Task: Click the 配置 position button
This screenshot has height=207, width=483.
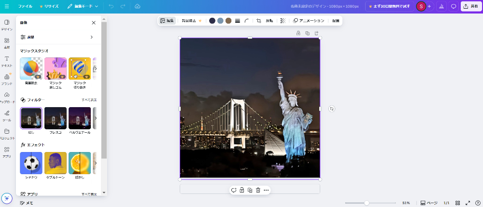Action: pos(336,21)
